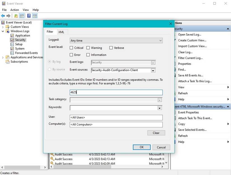
Task: Click the blue Help question mark icon
Action: pos(29,16)
